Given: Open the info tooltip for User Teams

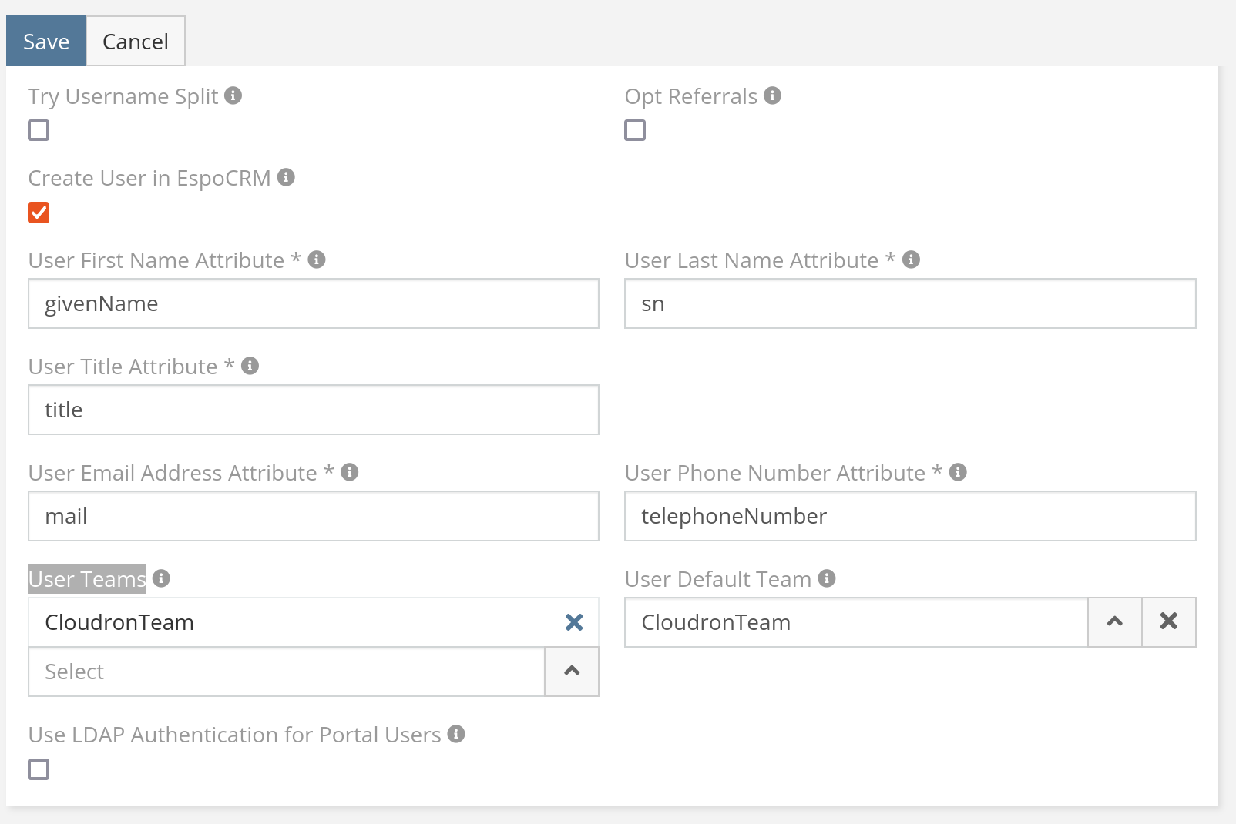Looking at the screenshot, I should (x=161, y=578).
